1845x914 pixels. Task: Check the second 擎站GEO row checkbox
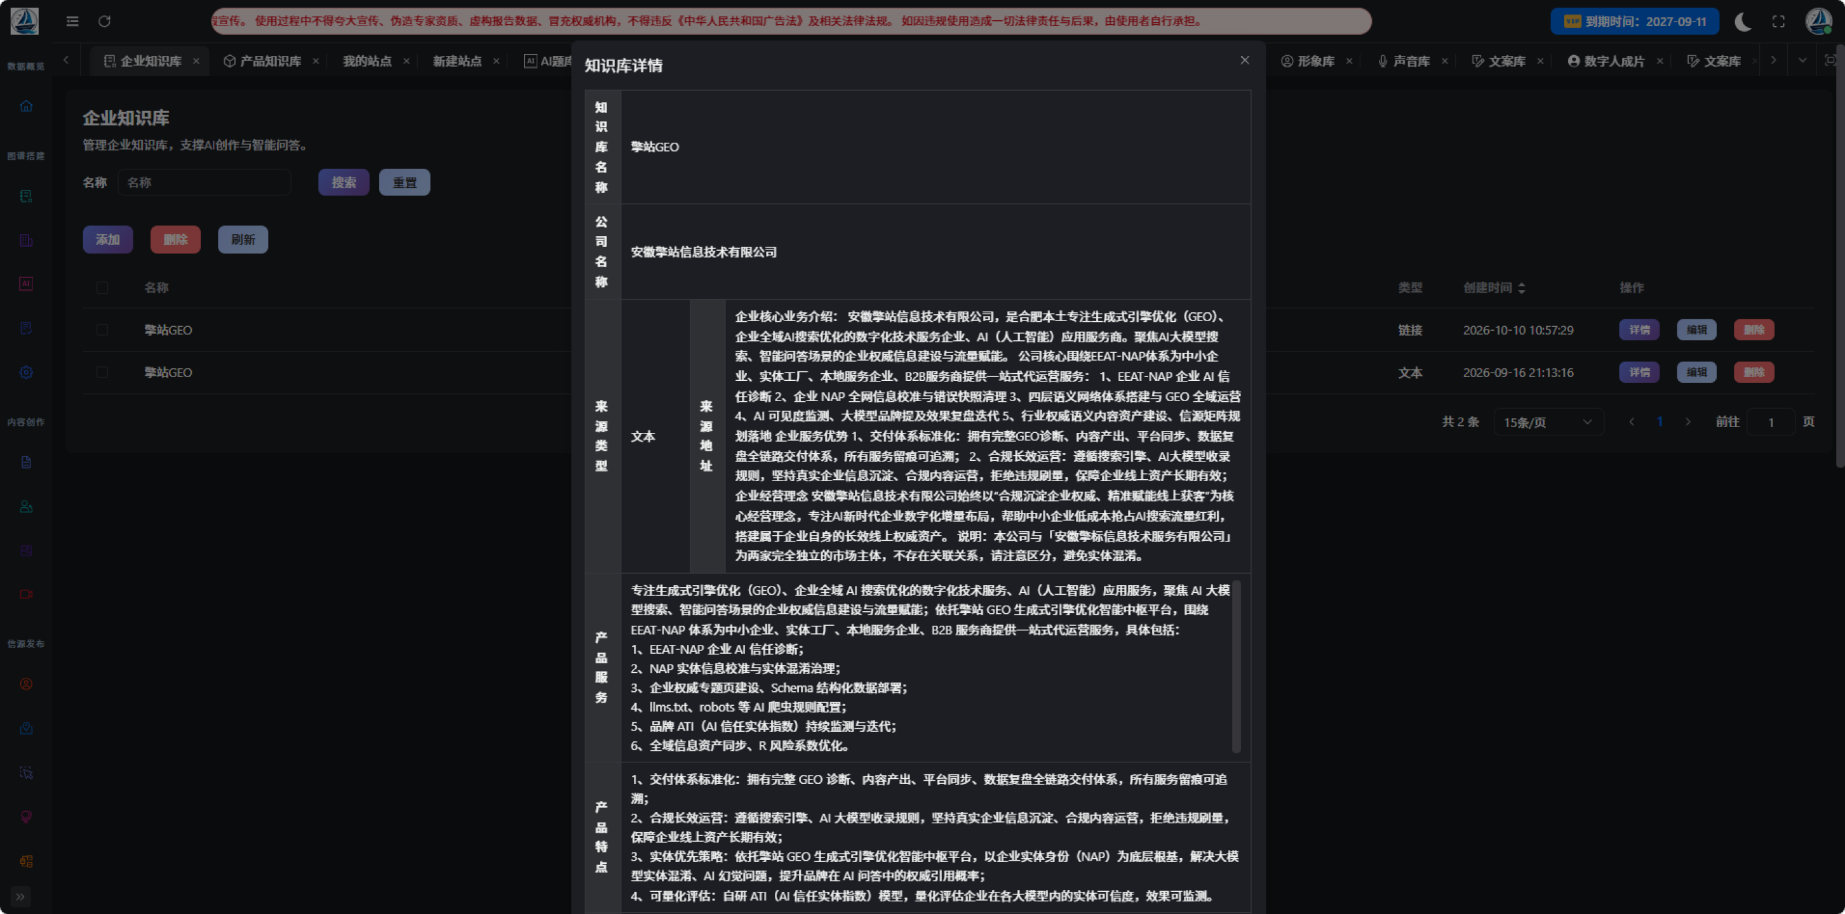click(x=102, y=371)
